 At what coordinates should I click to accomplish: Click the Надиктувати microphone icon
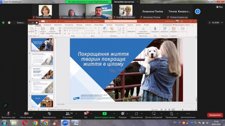[x=155, y=29]
